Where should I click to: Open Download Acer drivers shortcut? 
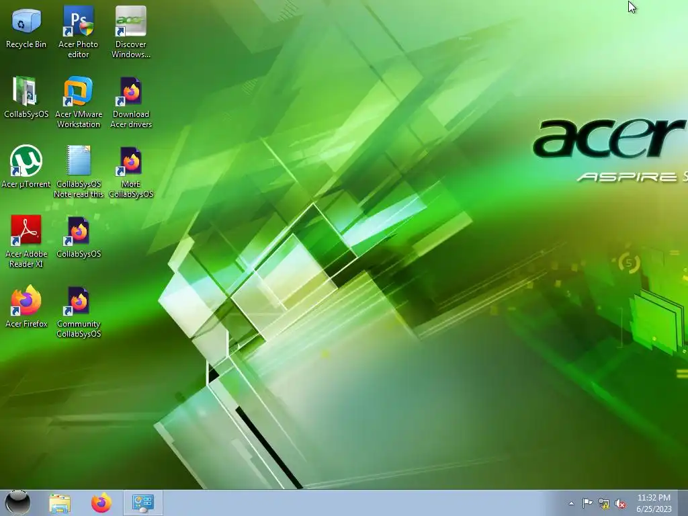pos(131,102)
